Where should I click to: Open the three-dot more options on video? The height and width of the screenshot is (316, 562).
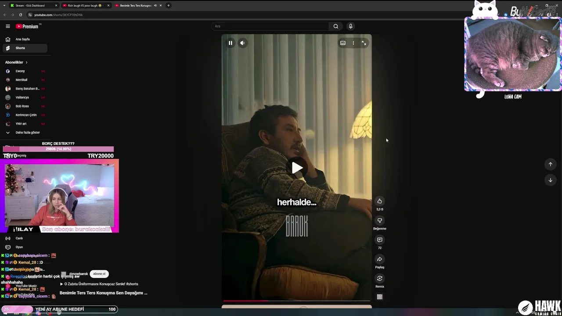(x=353, y=43)
